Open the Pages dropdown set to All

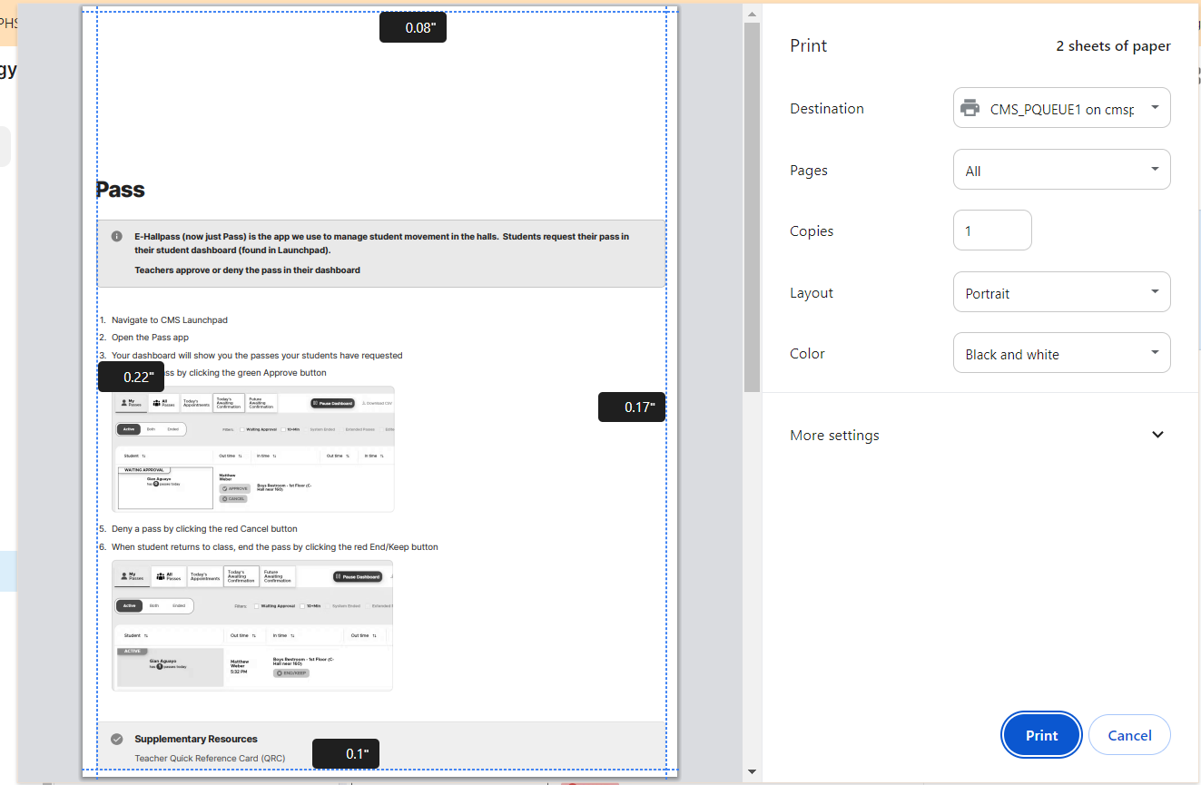pyautogui.click(x=1061, y=170)
